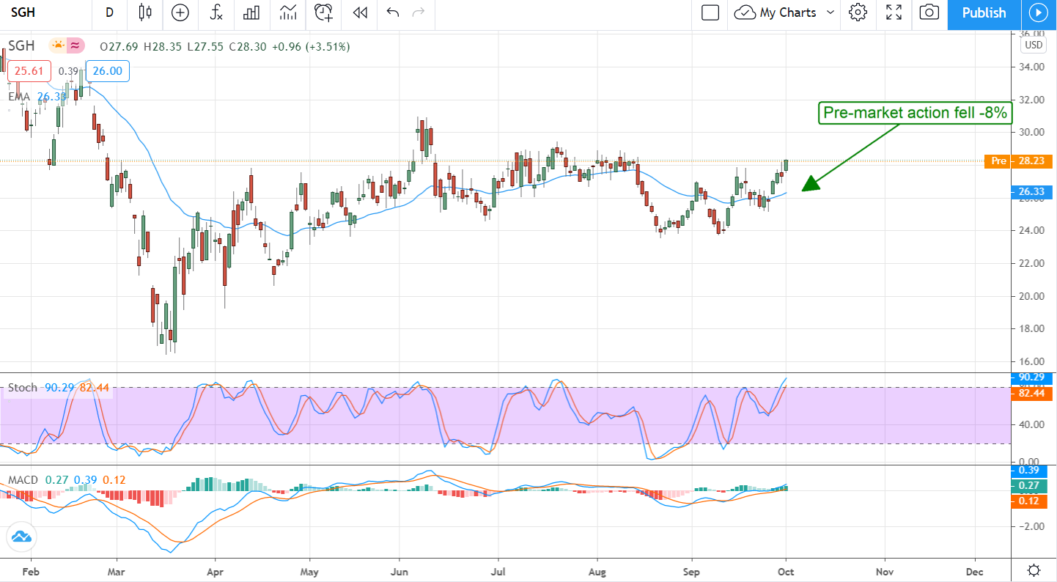Toggle the extended hours session badge

click(x=58, y=46)
